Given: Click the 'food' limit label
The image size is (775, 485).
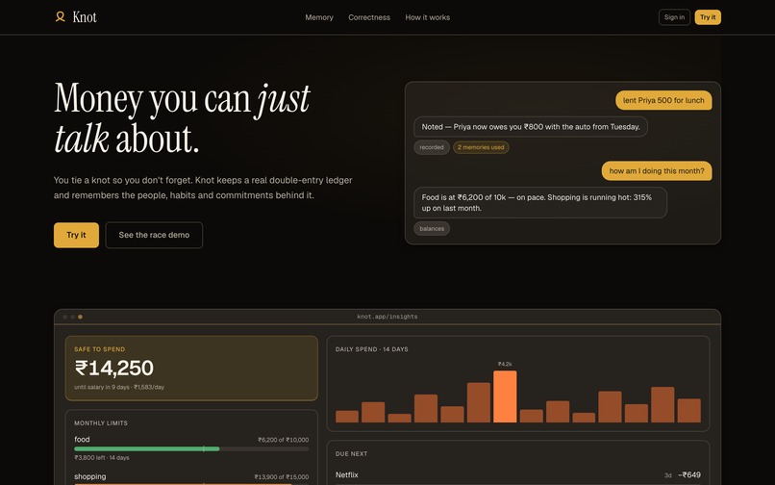Looking at the screenshot, I should 82,440.
